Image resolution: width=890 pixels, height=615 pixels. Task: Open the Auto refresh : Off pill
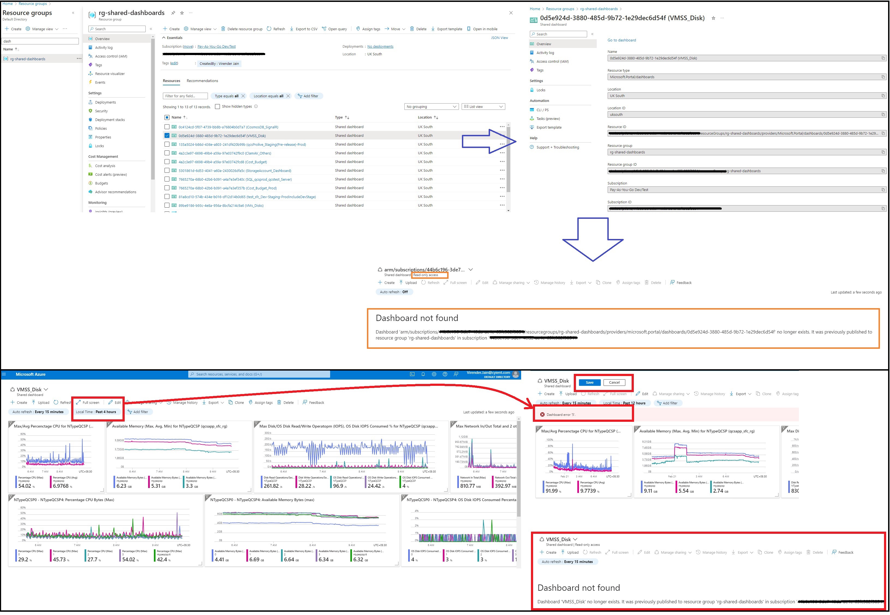(394, 292)
